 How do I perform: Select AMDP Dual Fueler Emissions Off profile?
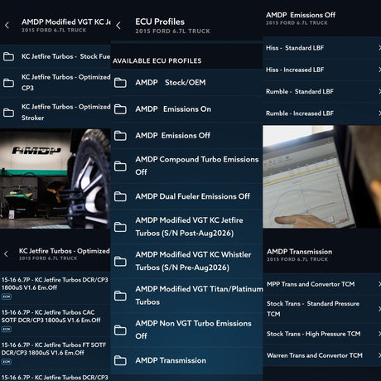187,196
